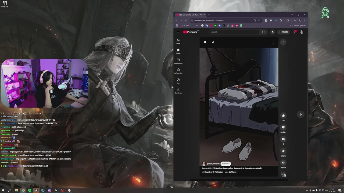The width and height of the screenshot is (344, 193).
Task: Open the WhatsApp bookmark
Action: click(241, 25)
